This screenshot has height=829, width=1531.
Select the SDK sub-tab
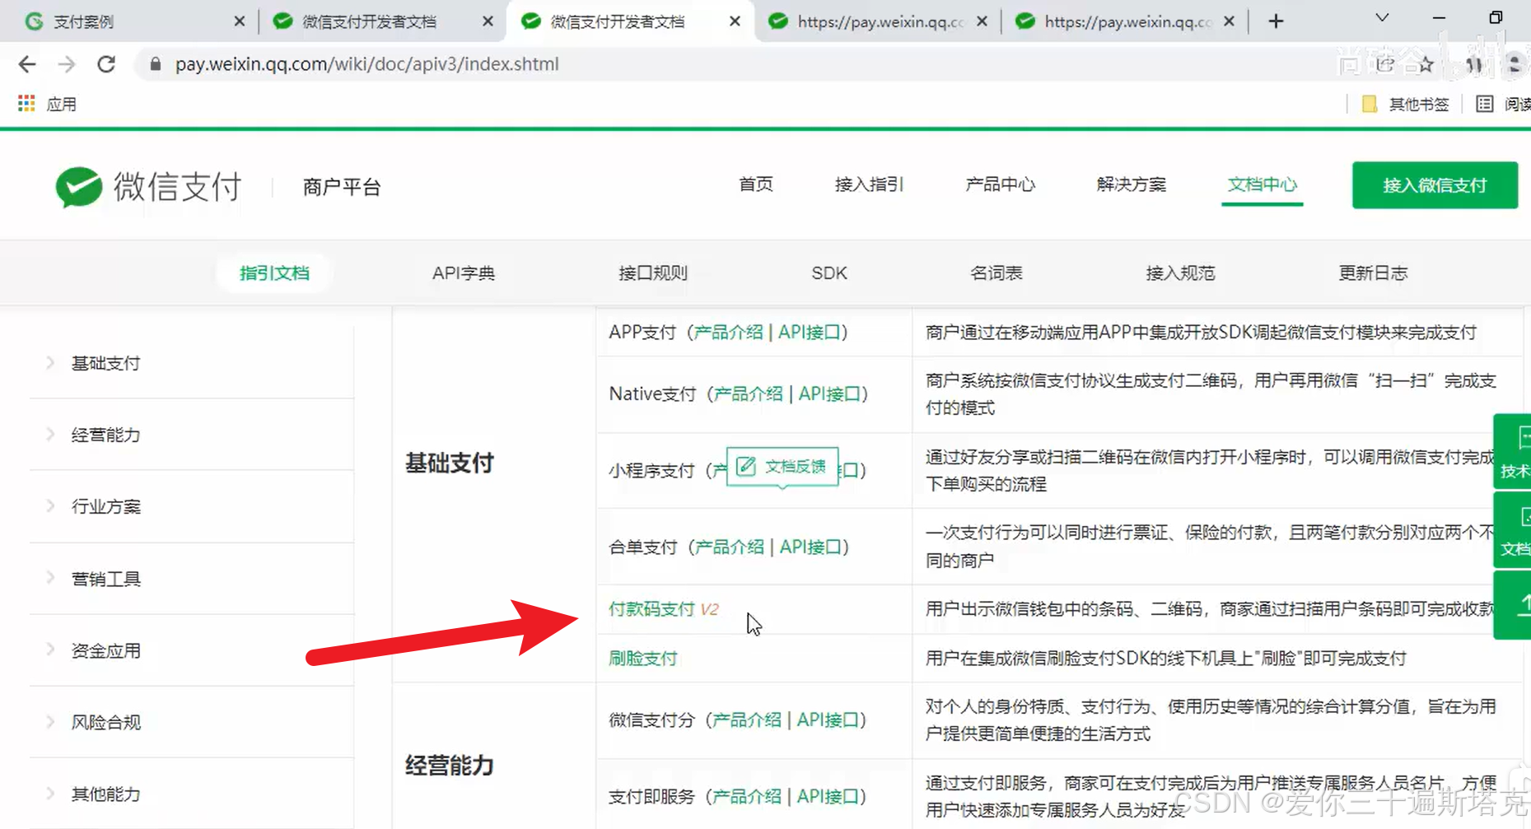point(829,273)
